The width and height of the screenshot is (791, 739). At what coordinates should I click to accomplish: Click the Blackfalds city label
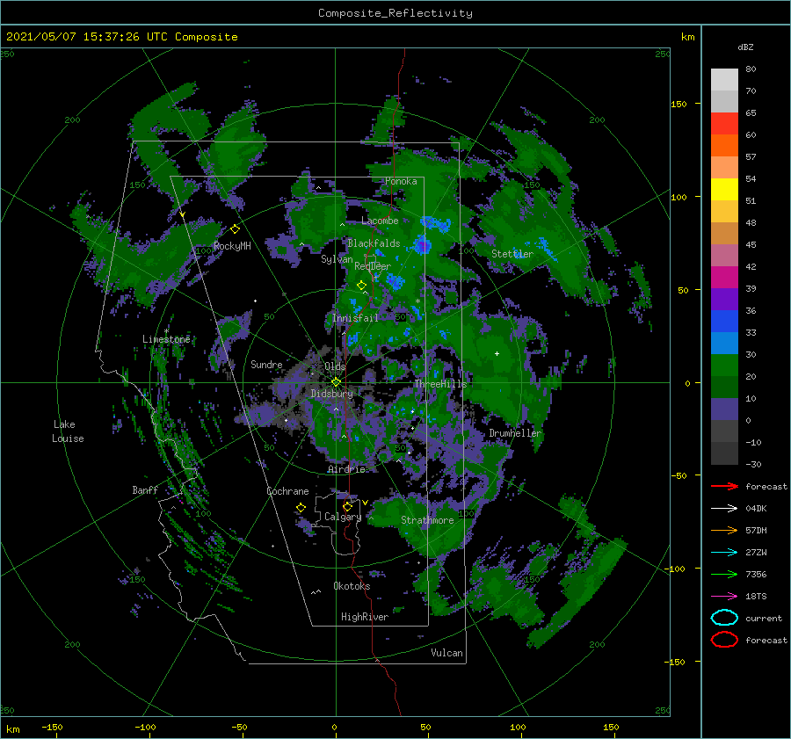point(374,243)
